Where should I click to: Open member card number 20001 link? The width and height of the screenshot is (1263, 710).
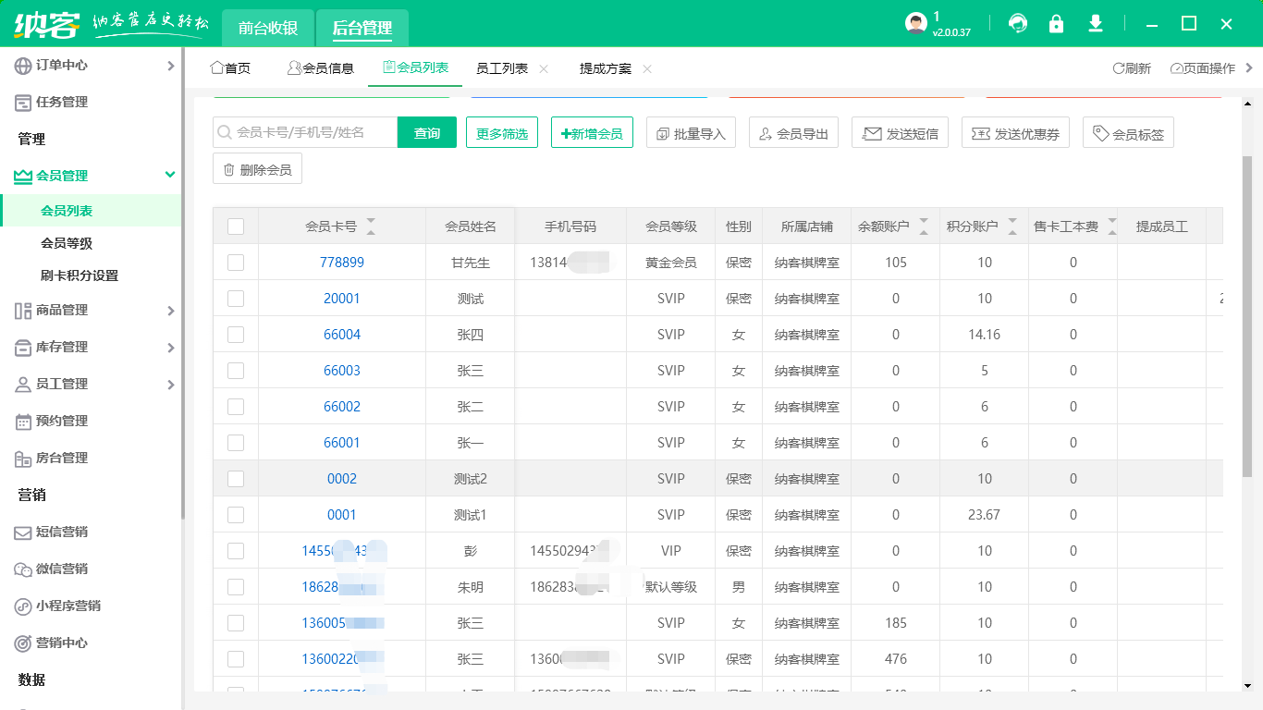tap(342, 299)
